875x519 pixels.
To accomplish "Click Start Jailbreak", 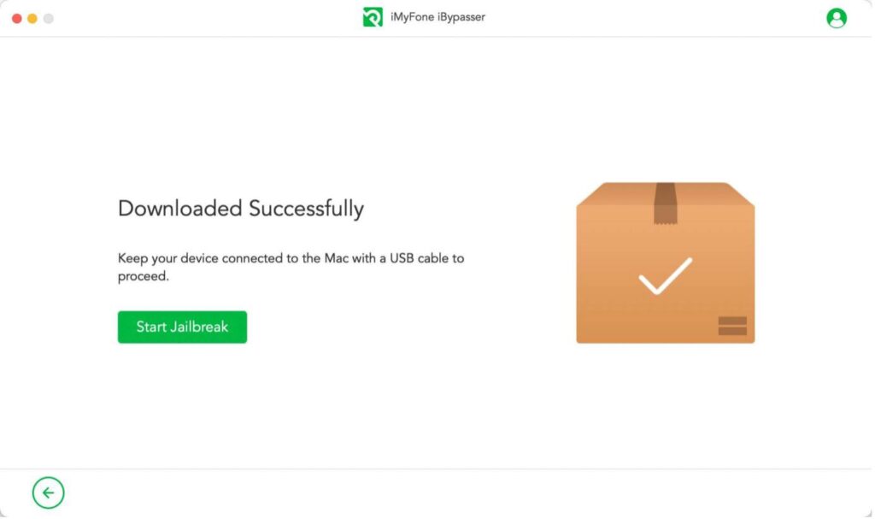I will tap(182, 327).
